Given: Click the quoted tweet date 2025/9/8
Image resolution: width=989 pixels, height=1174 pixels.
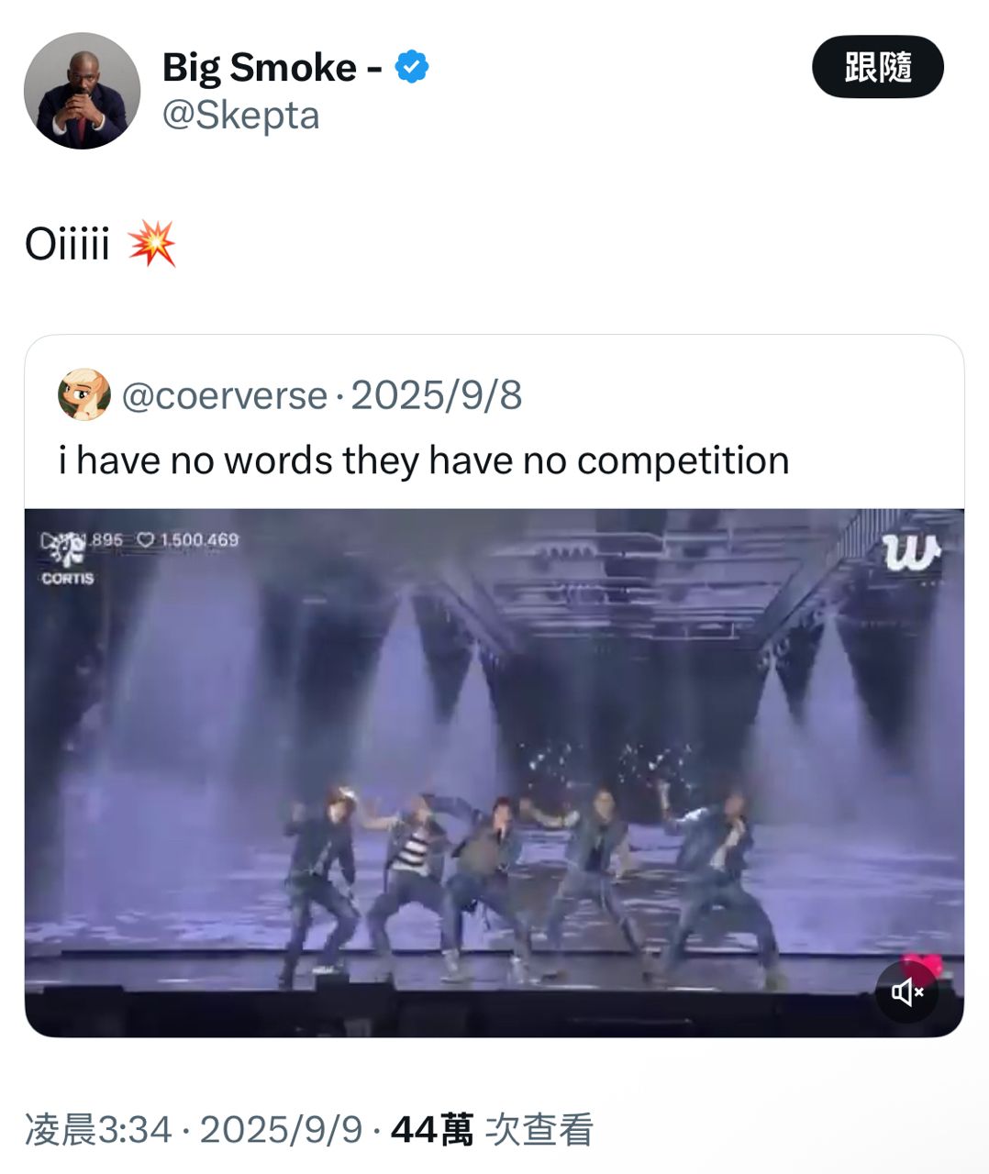Looking at the screenshot, I should (436, 395).
